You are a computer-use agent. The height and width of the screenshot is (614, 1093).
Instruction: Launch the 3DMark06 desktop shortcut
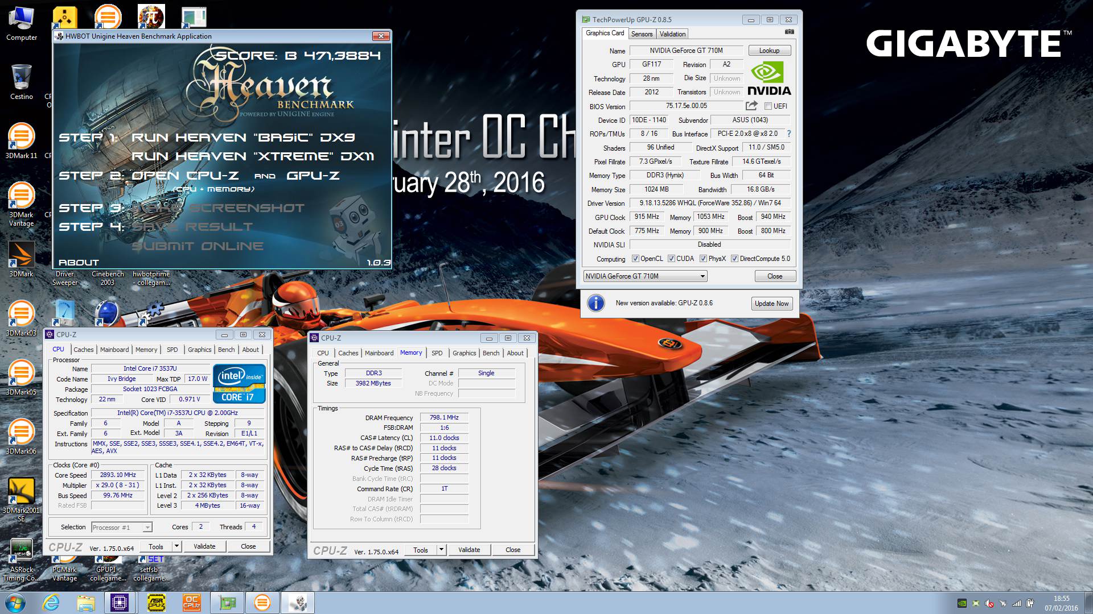(x=21, y=436)
